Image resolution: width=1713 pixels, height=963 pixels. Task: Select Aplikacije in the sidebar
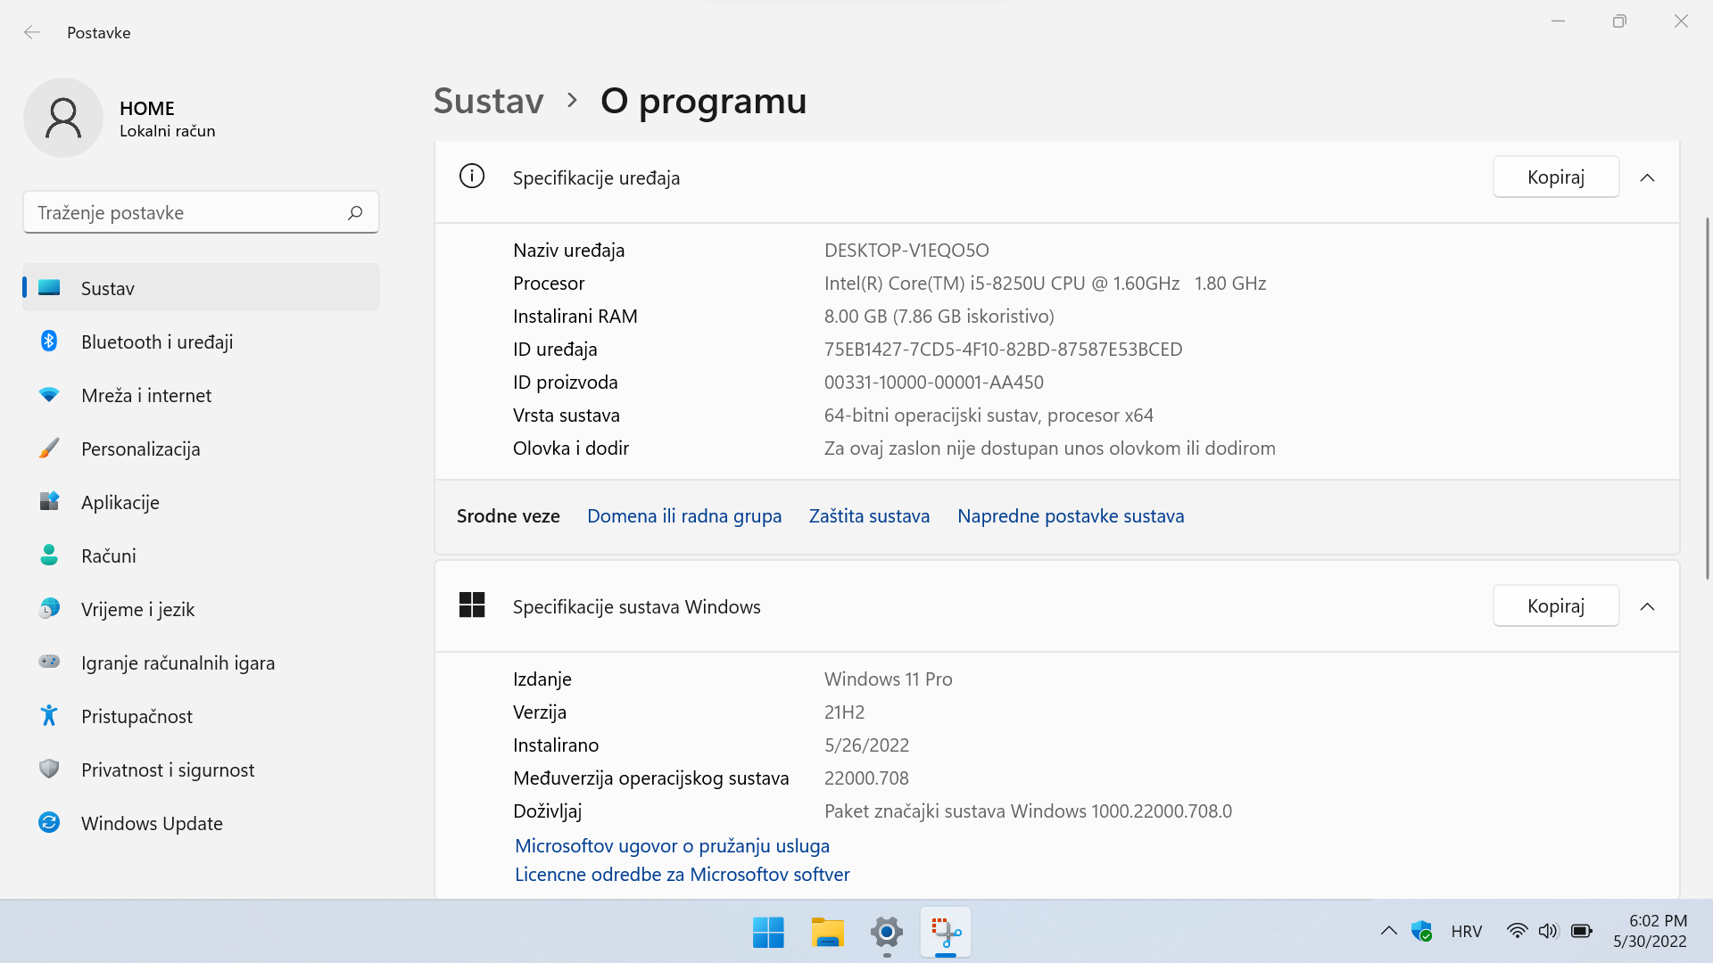pyautogui.click(x=202, y=502)
